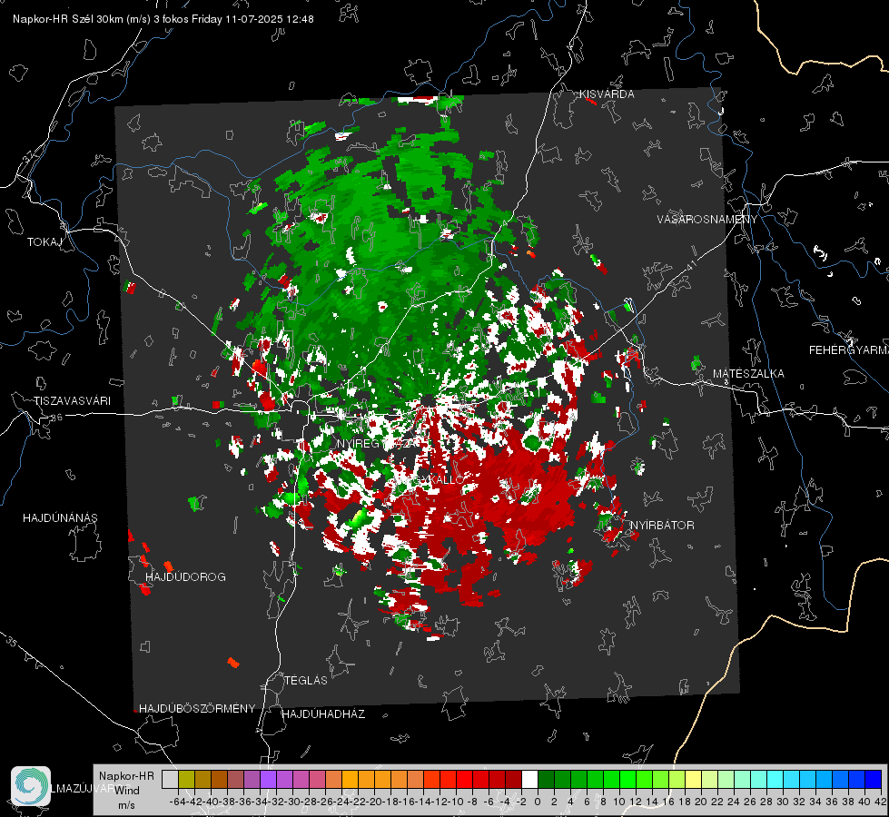Click the dark green 0–2 legend swatch

546,780
